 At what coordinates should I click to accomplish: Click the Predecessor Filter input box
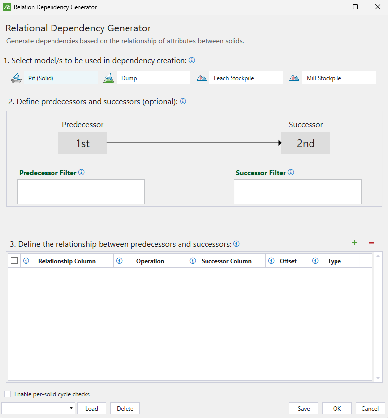(81, 192)
